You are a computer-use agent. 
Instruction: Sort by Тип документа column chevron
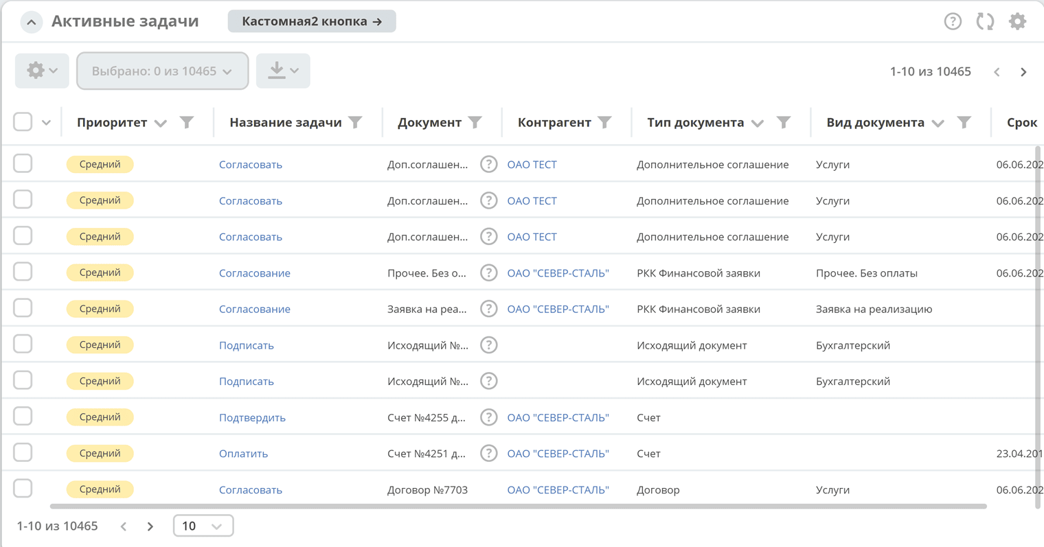[757, 124]
